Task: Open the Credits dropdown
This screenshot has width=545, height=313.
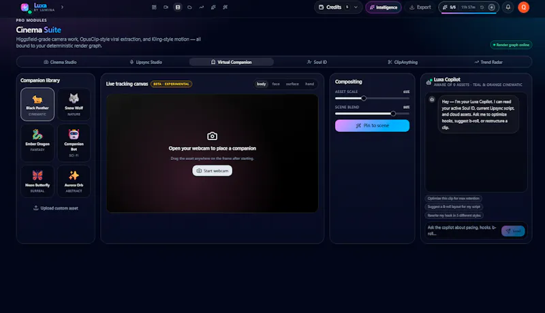Action: (338, 7)
